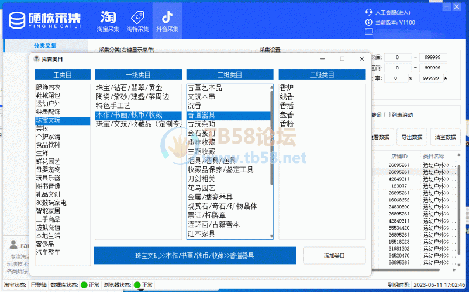The height and width of the screenshot is (292, 469).
Task: Click the monitor icon below version info
Action: (369, 31)
